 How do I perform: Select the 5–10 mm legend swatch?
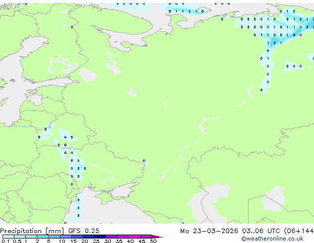click(54, 237)
